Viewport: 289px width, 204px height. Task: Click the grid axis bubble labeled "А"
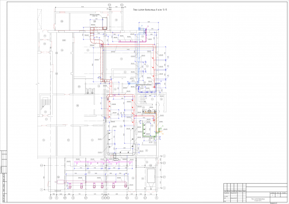pos(41,190)
